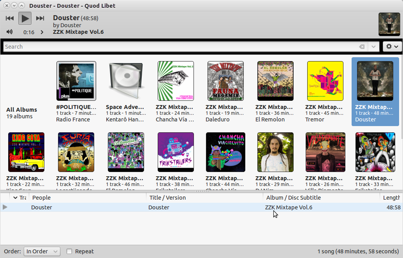Select the ZZK Mixtape album by Chancha Vía
The height and width of the screenshot is (258, 403).
pyautogui.click(x=176, y=92)
